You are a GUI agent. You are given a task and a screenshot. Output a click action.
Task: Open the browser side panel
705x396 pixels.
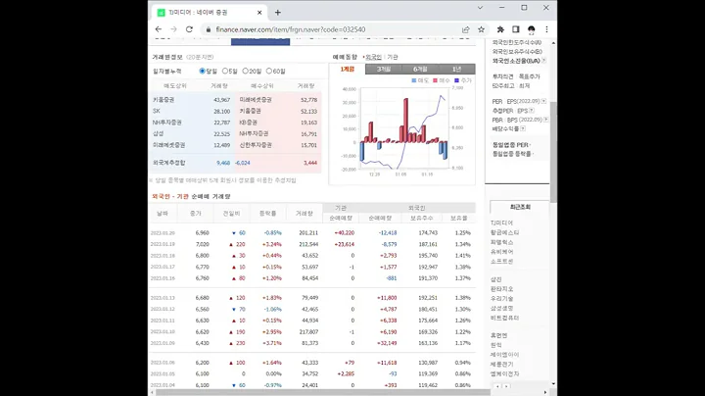(516, 29)
